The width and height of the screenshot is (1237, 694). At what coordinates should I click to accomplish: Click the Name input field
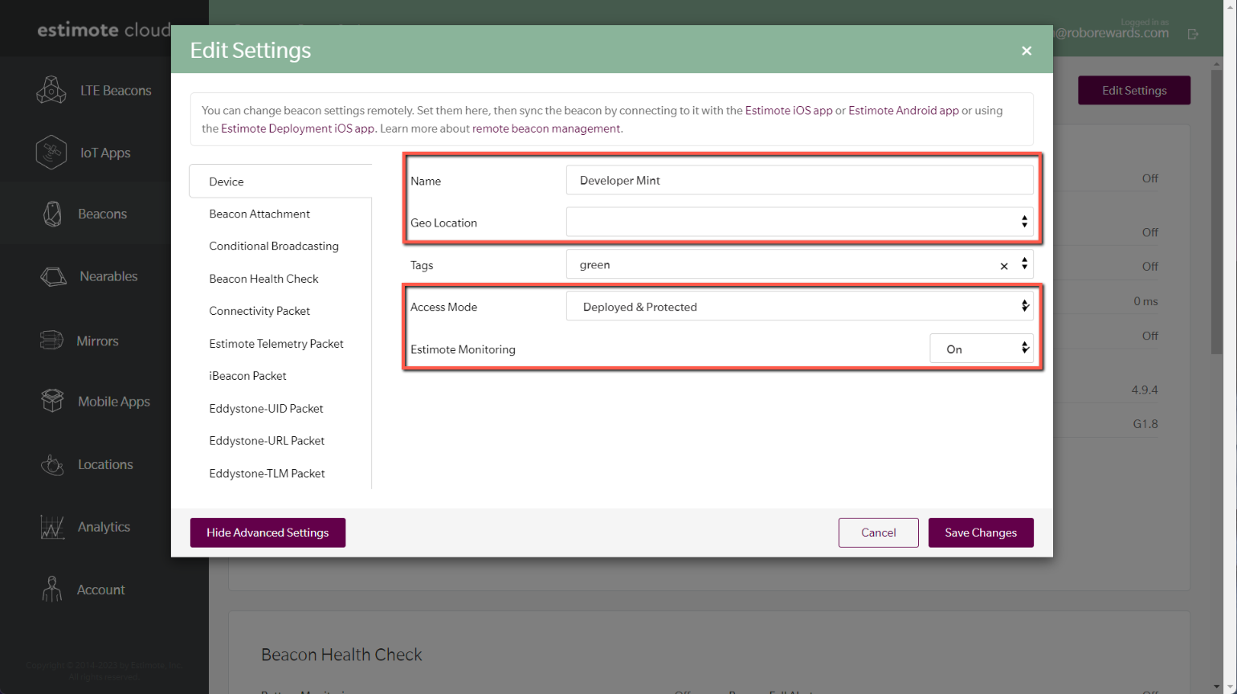(x=799, y=180)
